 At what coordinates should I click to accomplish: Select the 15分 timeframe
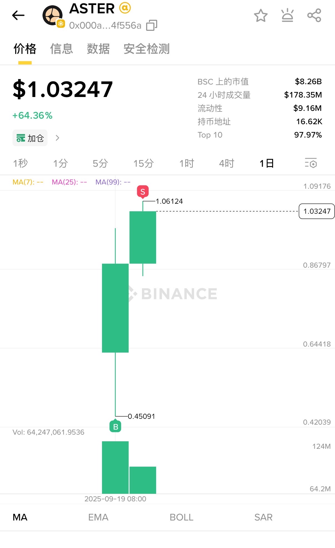pos(143,163)
